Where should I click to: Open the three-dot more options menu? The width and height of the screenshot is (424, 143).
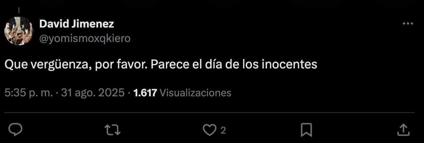[x=408, y=24]
